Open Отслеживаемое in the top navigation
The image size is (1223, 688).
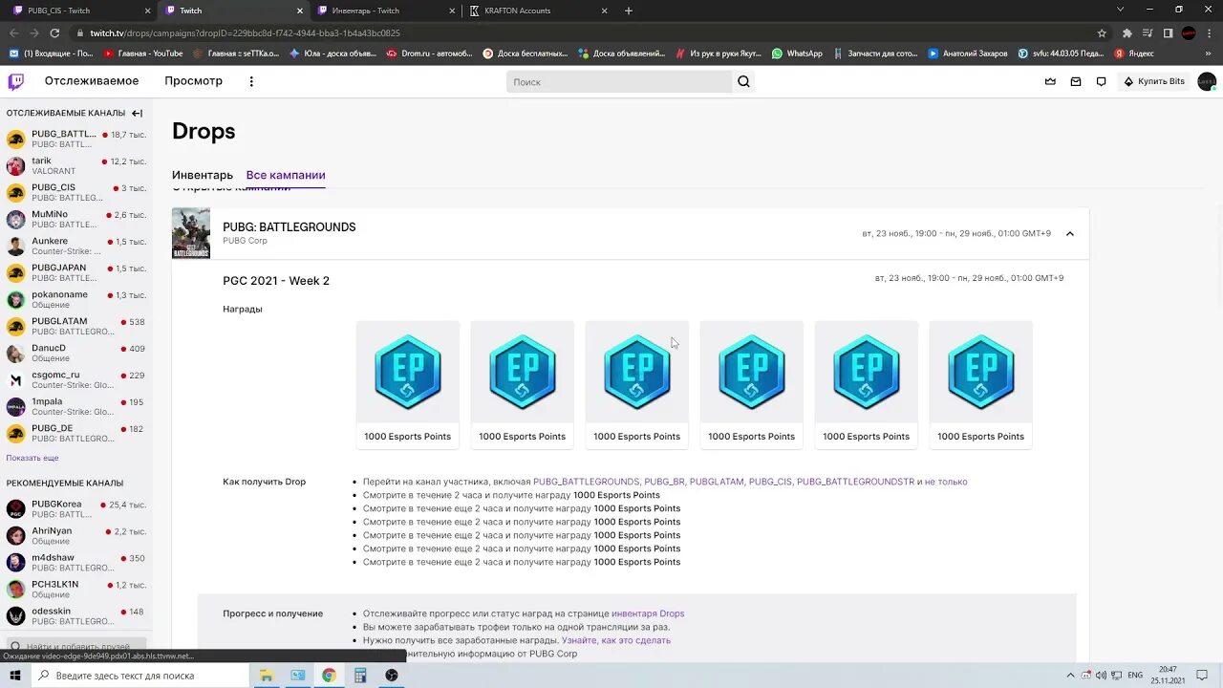coord(92,81)
